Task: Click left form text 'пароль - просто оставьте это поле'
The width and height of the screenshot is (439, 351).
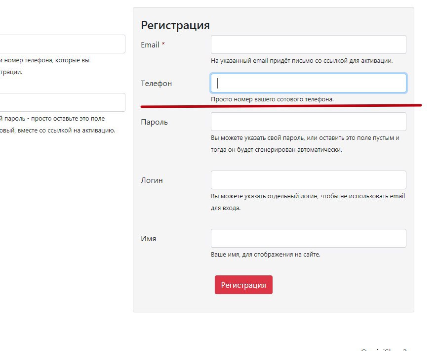Action: [x=55, y=119]
